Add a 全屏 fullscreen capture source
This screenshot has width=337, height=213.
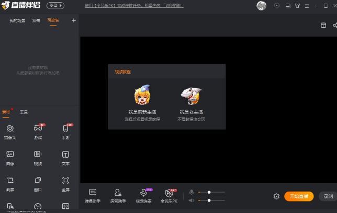click(65, 184)
